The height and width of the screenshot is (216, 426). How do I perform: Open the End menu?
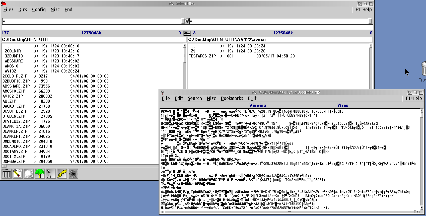[68, 10]
